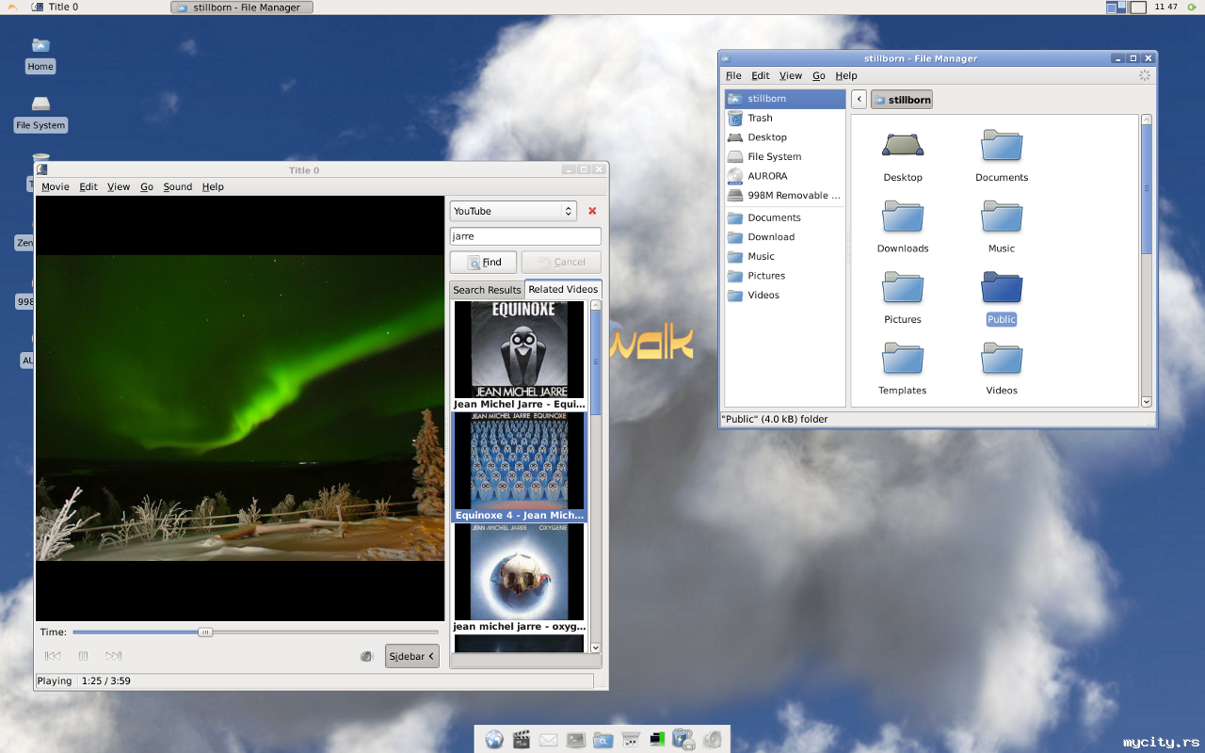Pause the playing video

coord(83,656)
